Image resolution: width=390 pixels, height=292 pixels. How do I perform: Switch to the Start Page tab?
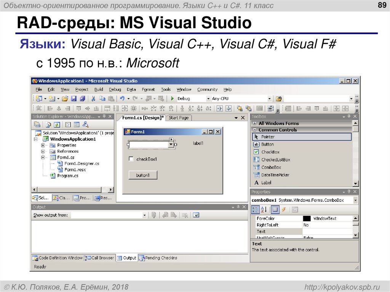click(x=179, y=118)
